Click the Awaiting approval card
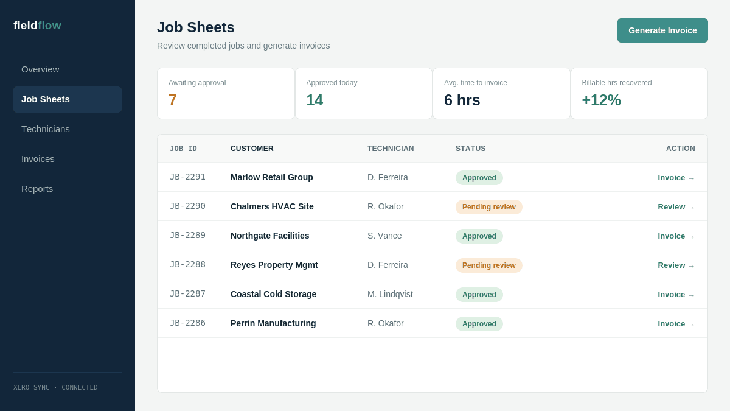Viewport: 730px width, 411px height. 226,94
